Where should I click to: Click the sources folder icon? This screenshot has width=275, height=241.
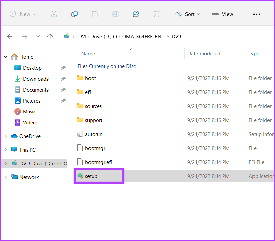pos(80,106)
